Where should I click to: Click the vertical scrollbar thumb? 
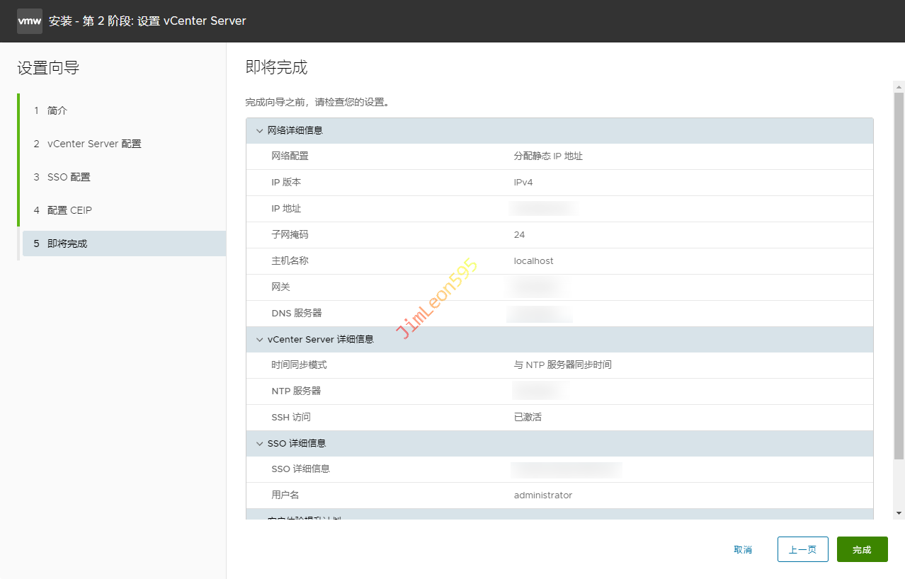[899, 276]
